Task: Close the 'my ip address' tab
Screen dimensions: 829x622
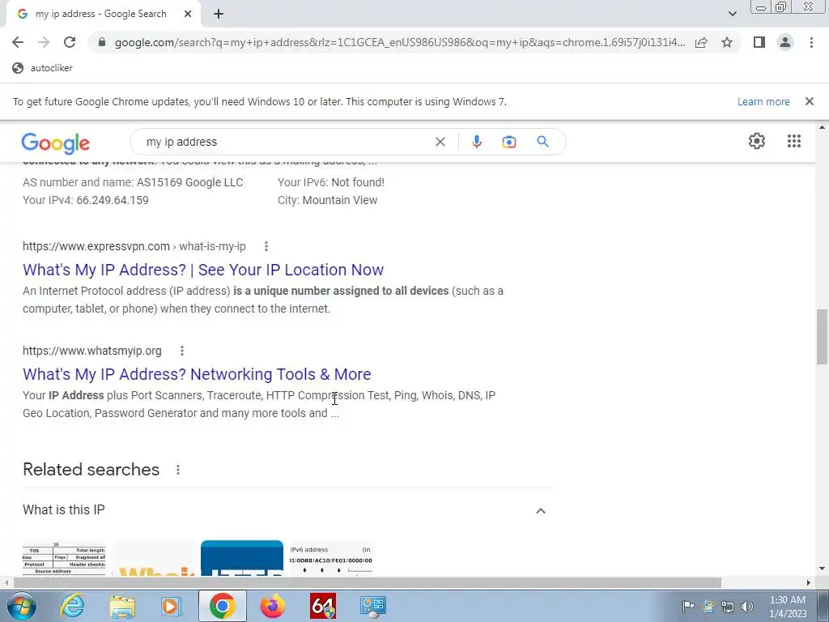Action: click(x=188, y=14)
